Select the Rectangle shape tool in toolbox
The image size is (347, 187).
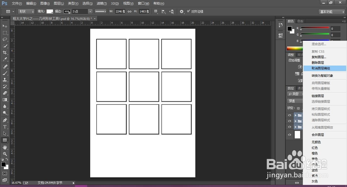click(5, 140)
